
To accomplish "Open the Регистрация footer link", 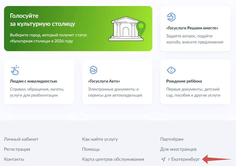I will click(17, 149).
